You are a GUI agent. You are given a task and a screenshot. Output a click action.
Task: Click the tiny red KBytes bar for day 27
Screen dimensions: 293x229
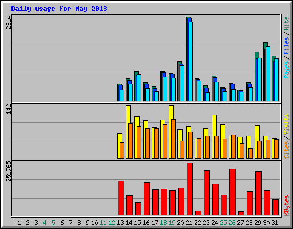click(x=241, y=214)
